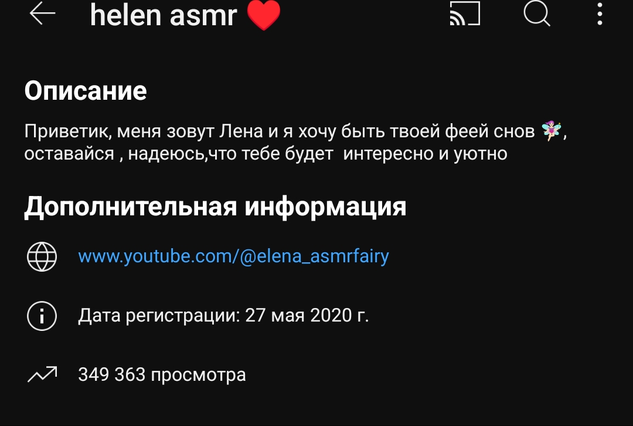The image size is (633, 426).
Task: Click the globe icon beside channel link
Action: [x=42, y=256]
